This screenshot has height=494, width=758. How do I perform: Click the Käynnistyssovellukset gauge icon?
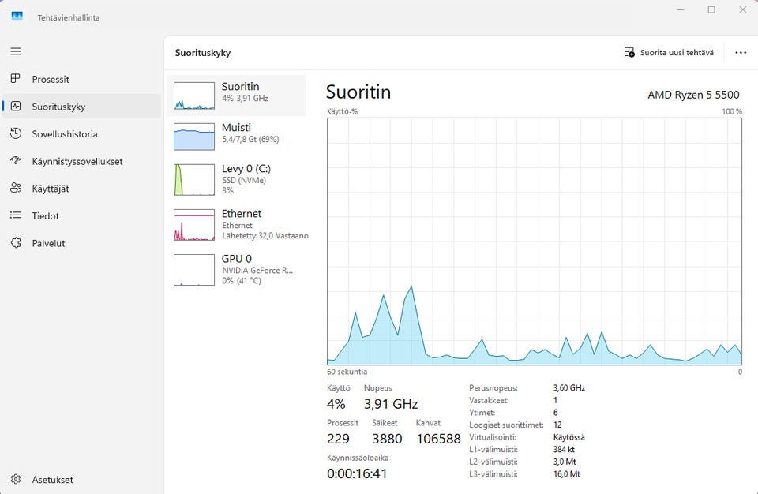(16, 160)
